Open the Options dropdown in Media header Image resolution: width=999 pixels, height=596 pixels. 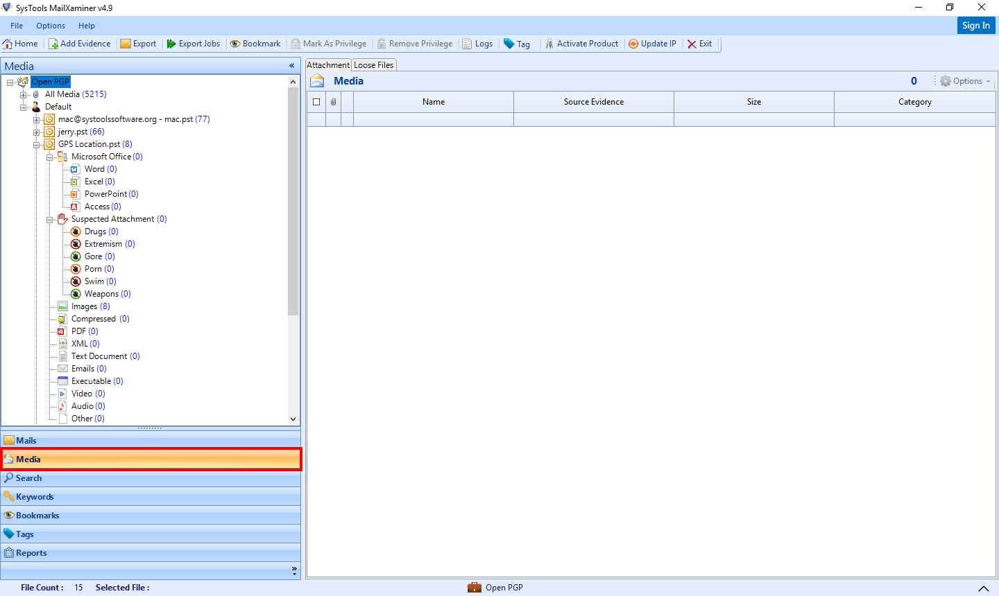(x=965, y=81)
